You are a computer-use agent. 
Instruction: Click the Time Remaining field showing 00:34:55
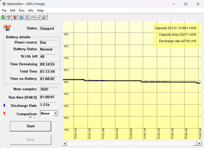[x=49, y=64]
